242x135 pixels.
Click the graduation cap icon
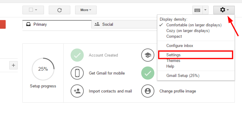(x=147, y=55)
